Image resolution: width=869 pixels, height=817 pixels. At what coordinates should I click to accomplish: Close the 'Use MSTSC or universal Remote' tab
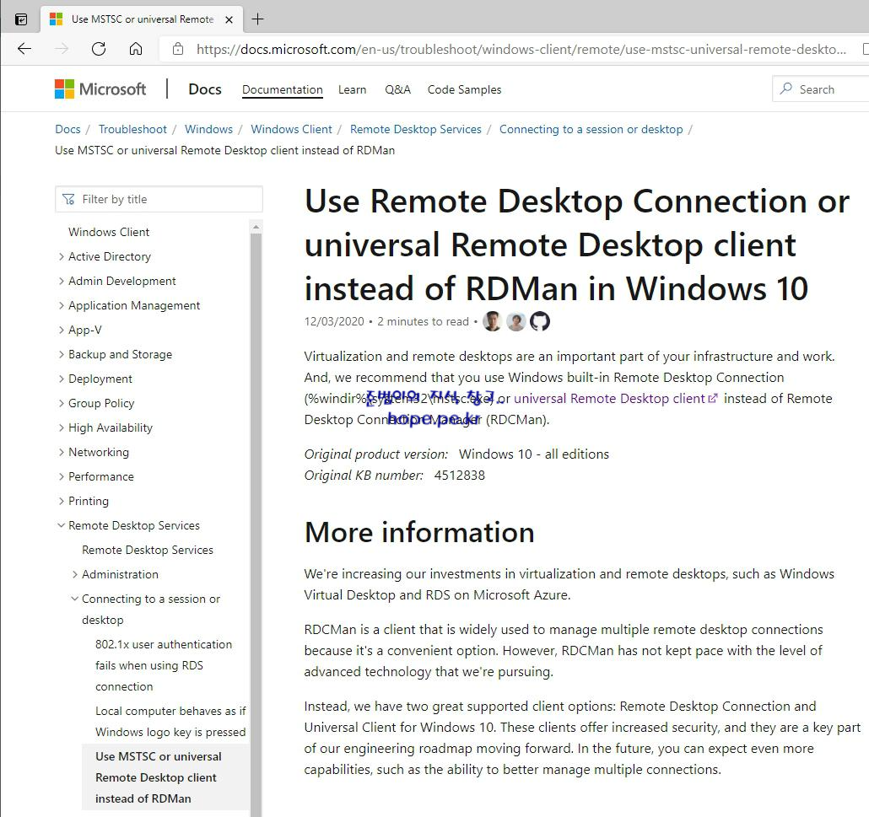(229, 19)
